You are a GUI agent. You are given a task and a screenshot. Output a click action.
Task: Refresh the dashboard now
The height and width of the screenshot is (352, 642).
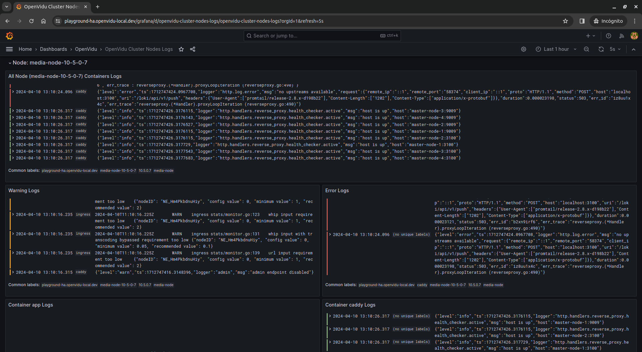[x=601, y=49]
